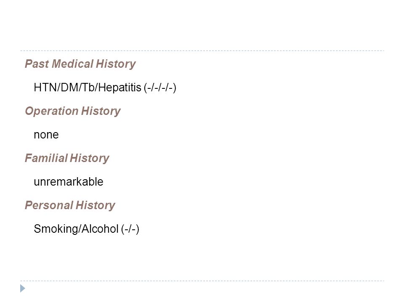Select the Operation History heading
Image resolution: width=404 pixels, height=303 pixels.
(73, 111)
